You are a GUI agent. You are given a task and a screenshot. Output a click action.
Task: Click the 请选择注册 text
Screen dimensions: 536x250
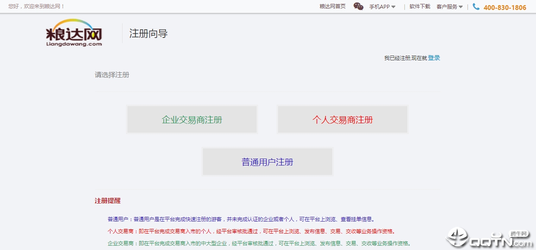tap(112, 75)
